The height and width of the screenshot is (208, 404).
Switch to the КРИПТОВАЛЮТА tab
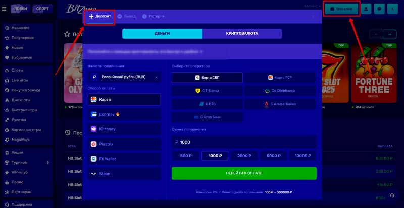point(242,34)
